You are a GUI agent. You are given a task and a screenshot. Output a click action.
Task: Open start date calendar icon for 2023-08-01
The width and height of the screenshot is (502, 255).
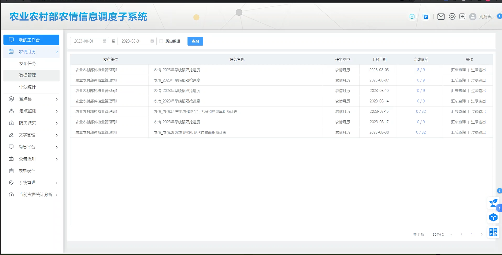pyautogui.click(x=104, y=41)
